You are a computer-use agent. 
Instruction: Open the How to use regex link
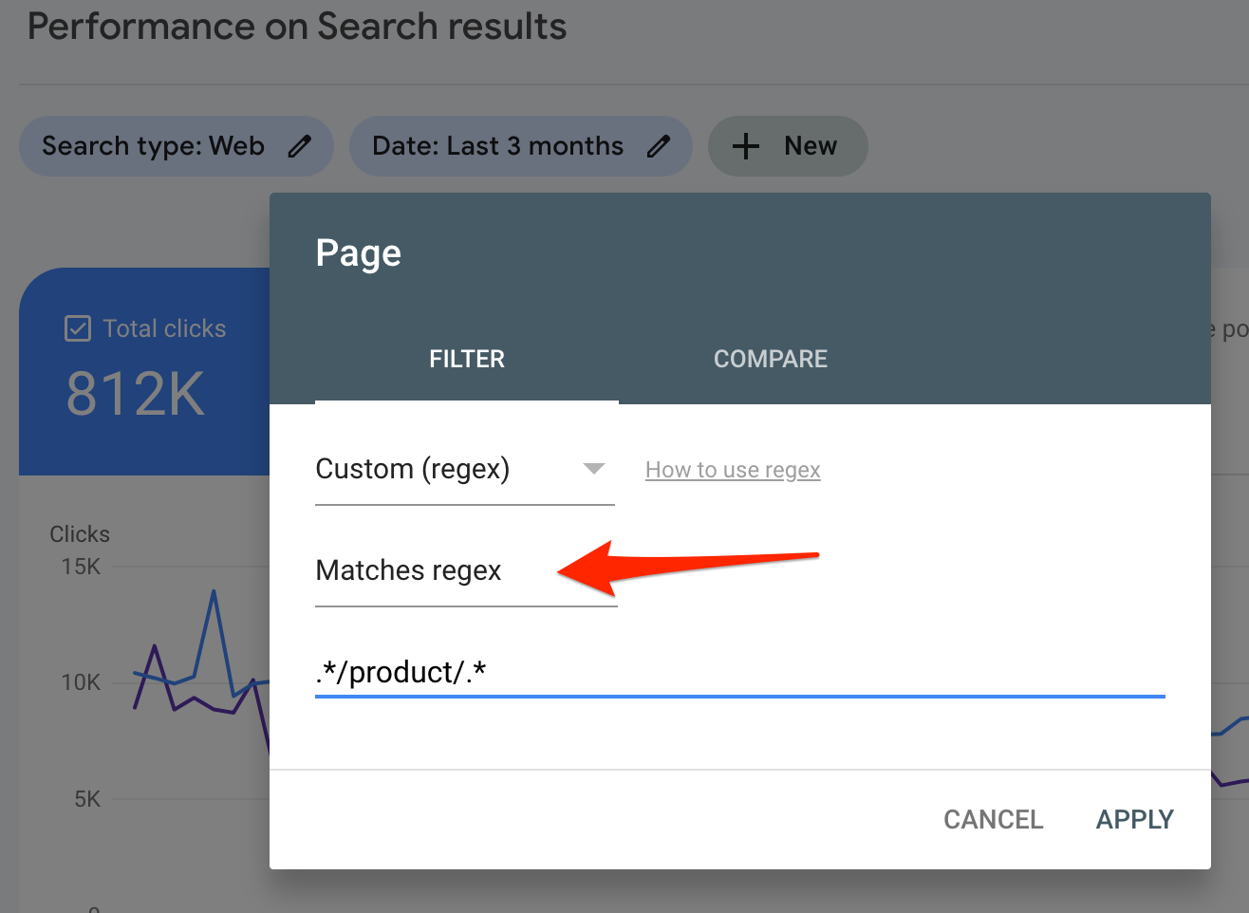point(733,470)
